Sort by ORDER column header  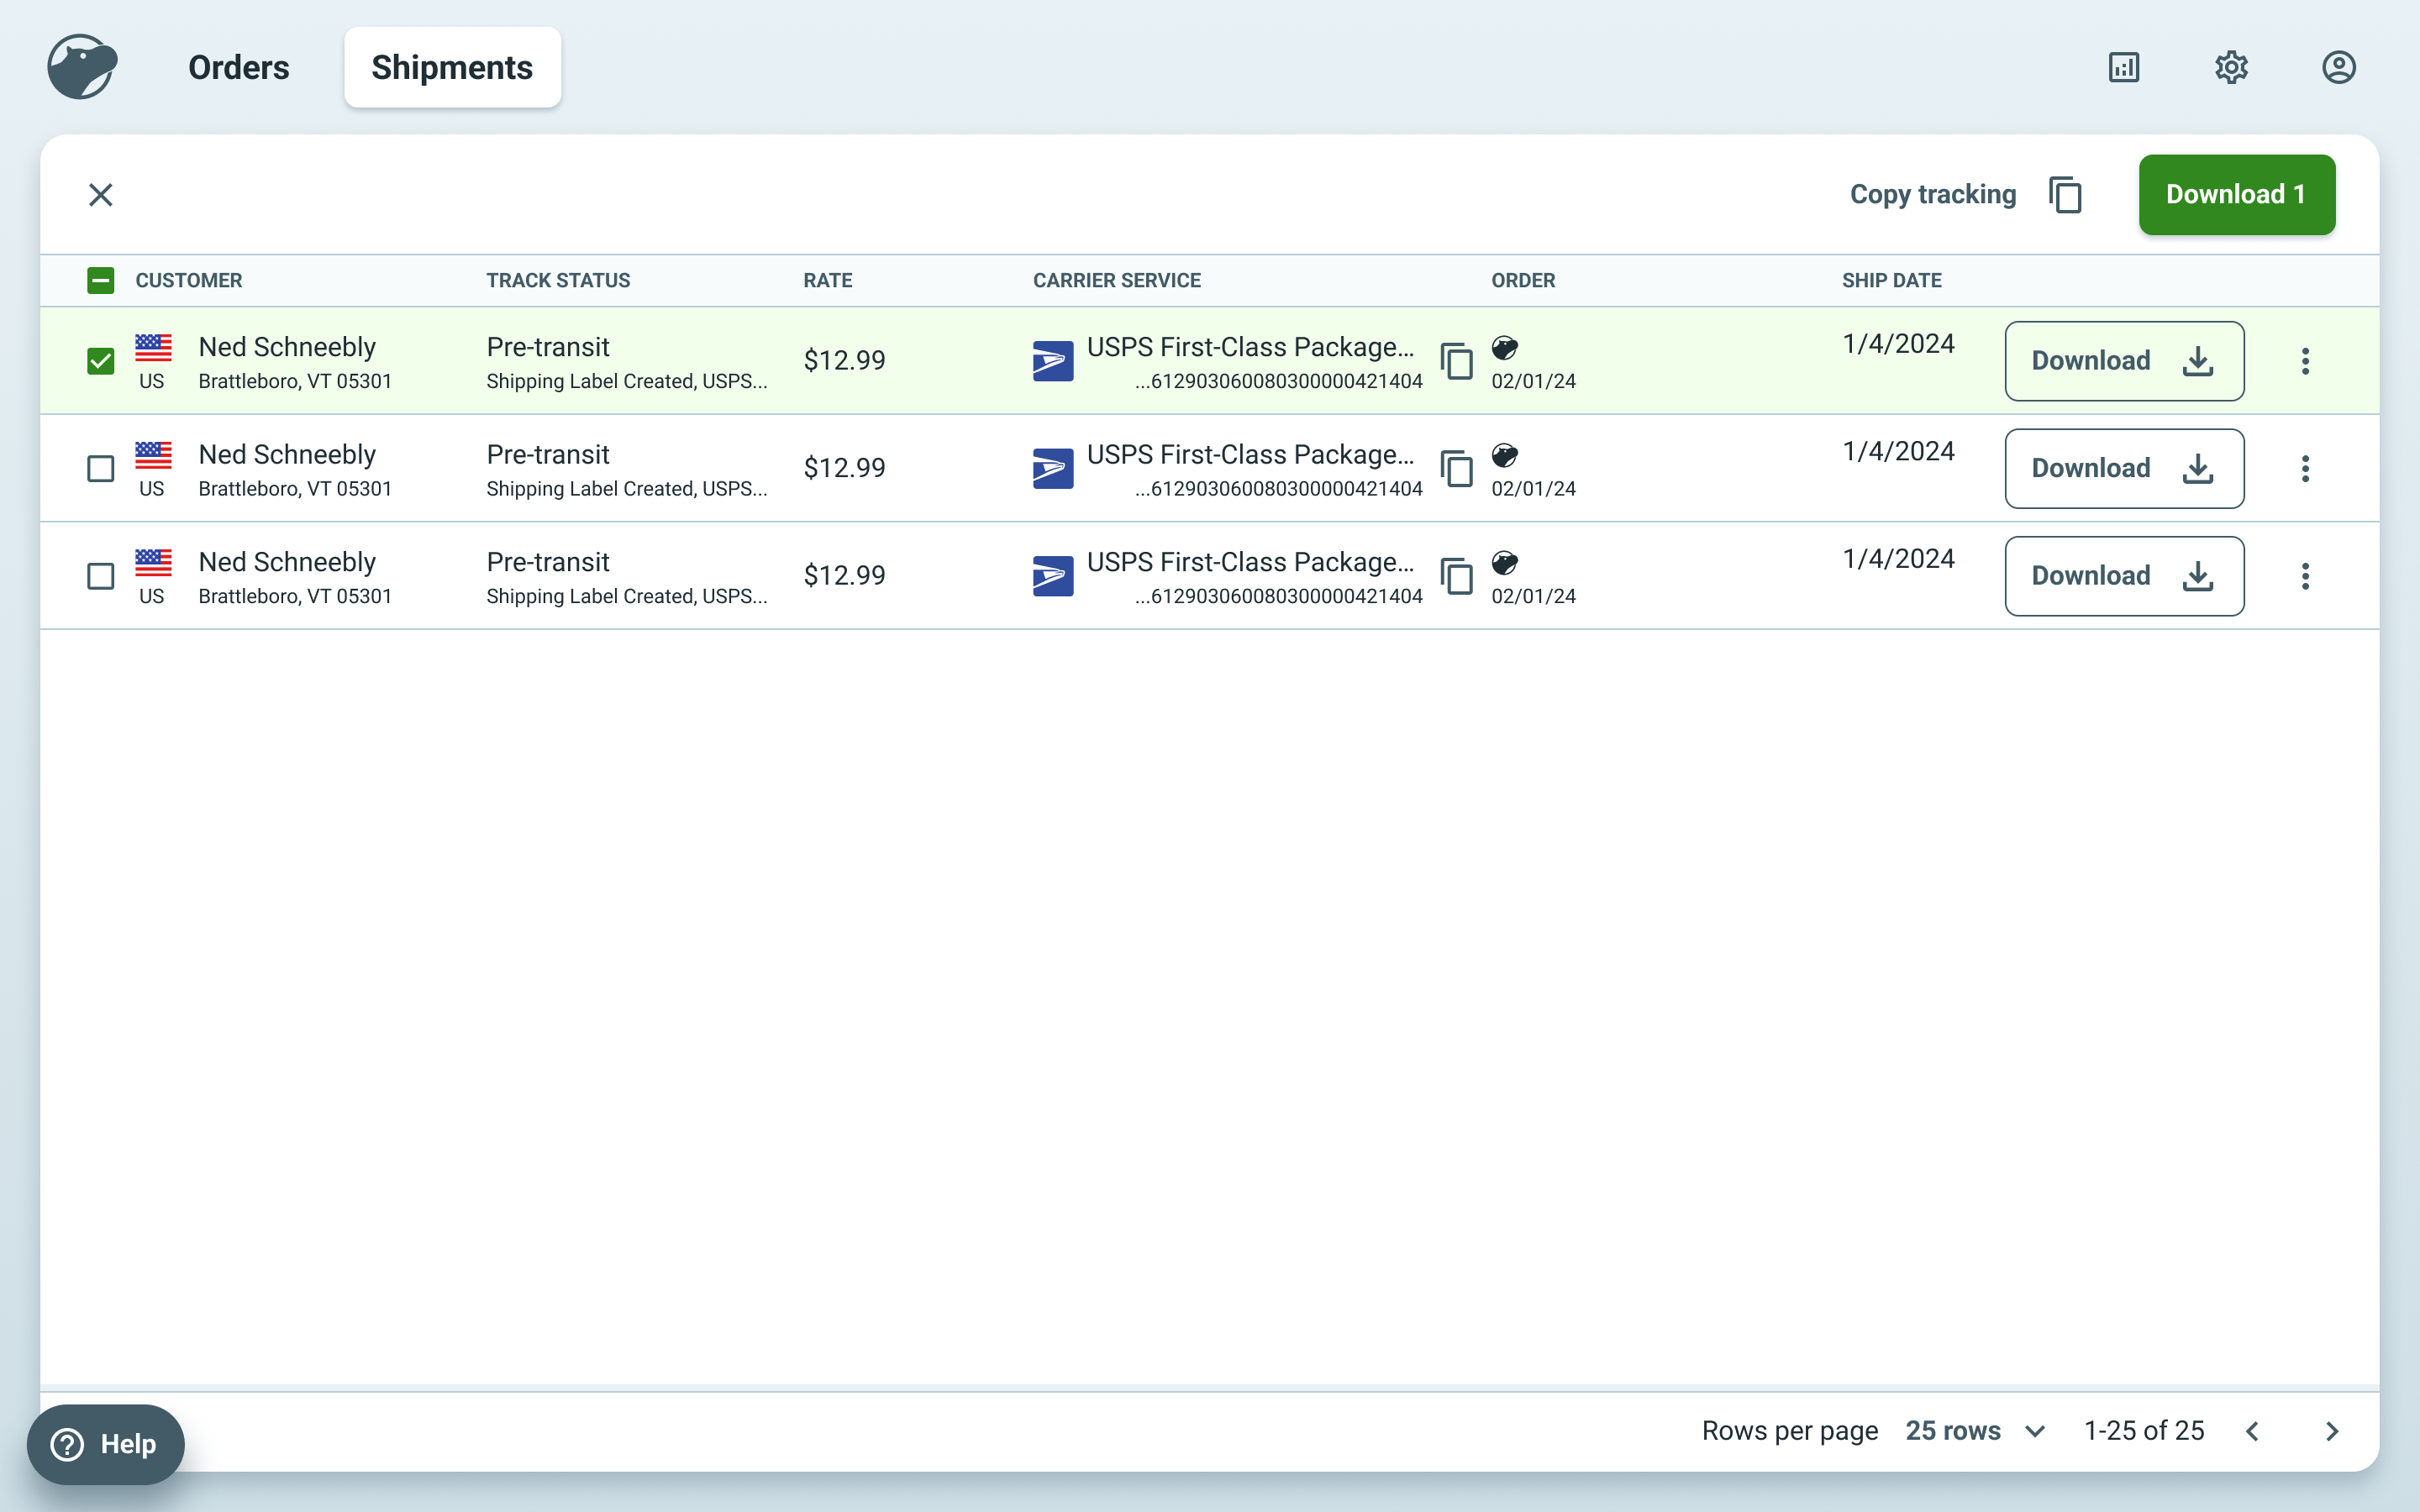click(x=1523, y=280)
